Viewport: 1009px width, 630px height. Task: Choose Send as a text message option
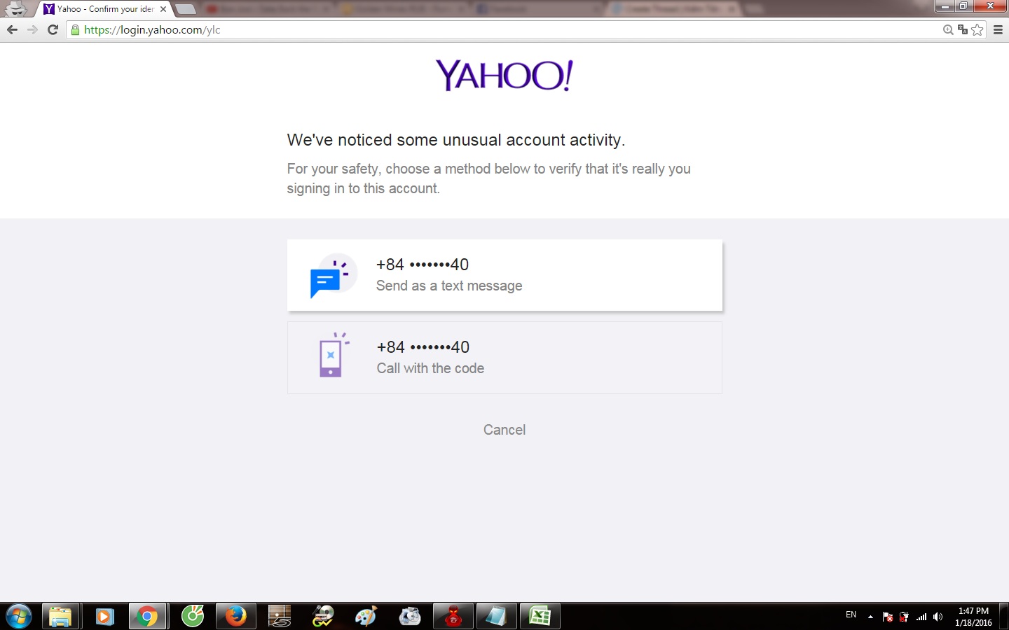504,275
